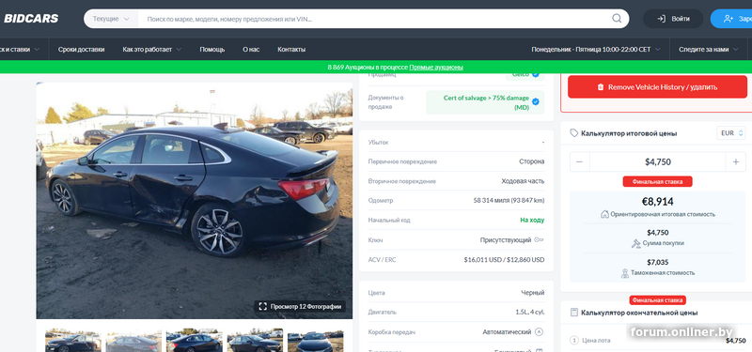Screen dimensions: 752x352
Task: Click the blue registration button with user icon
Action: pos(731,19)
